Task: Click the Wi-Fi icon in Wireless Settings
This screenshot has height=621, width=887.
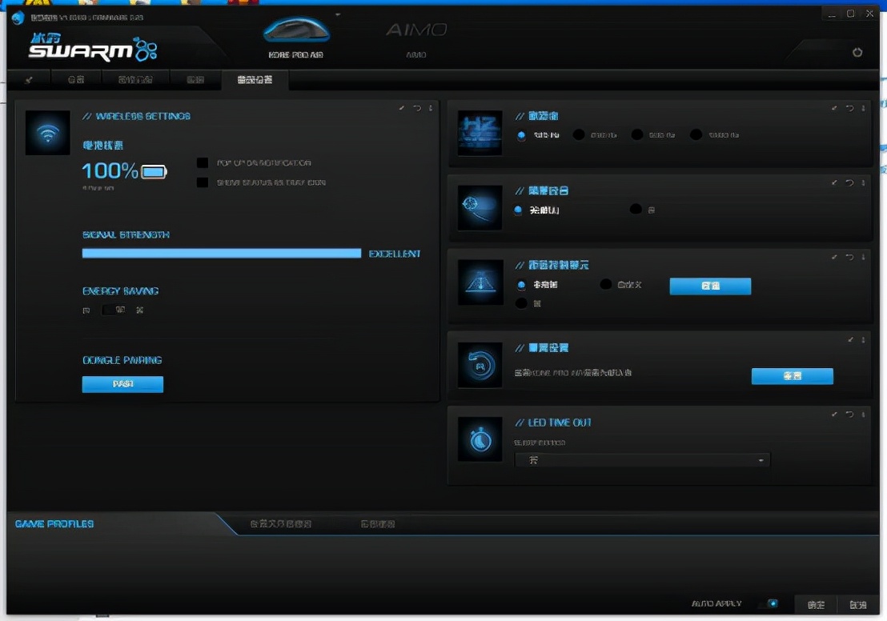Action: tap(48, 133)
